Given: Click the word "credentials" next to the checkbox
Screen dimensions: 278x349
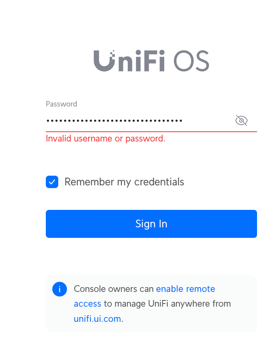Looking at the screenshot, I should (x=159, y=182).
